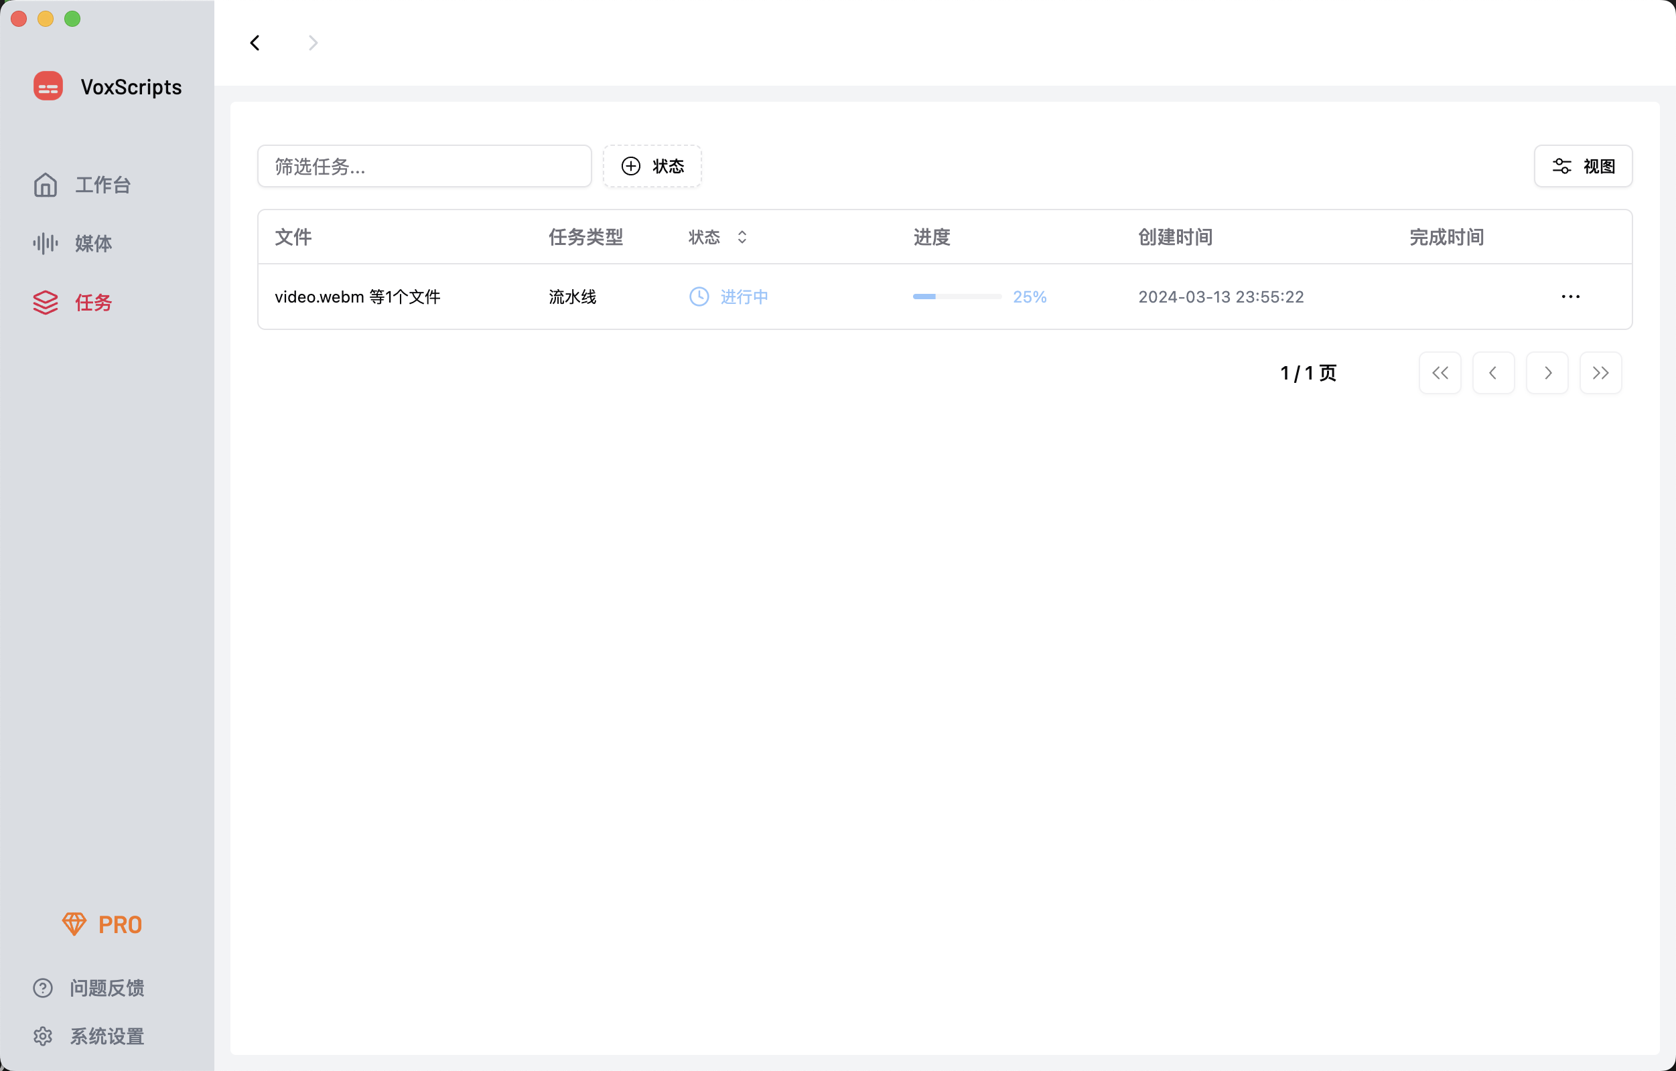Jump to first page button
This screenshot has height=1071, width=1676.
pos(1440,374)
